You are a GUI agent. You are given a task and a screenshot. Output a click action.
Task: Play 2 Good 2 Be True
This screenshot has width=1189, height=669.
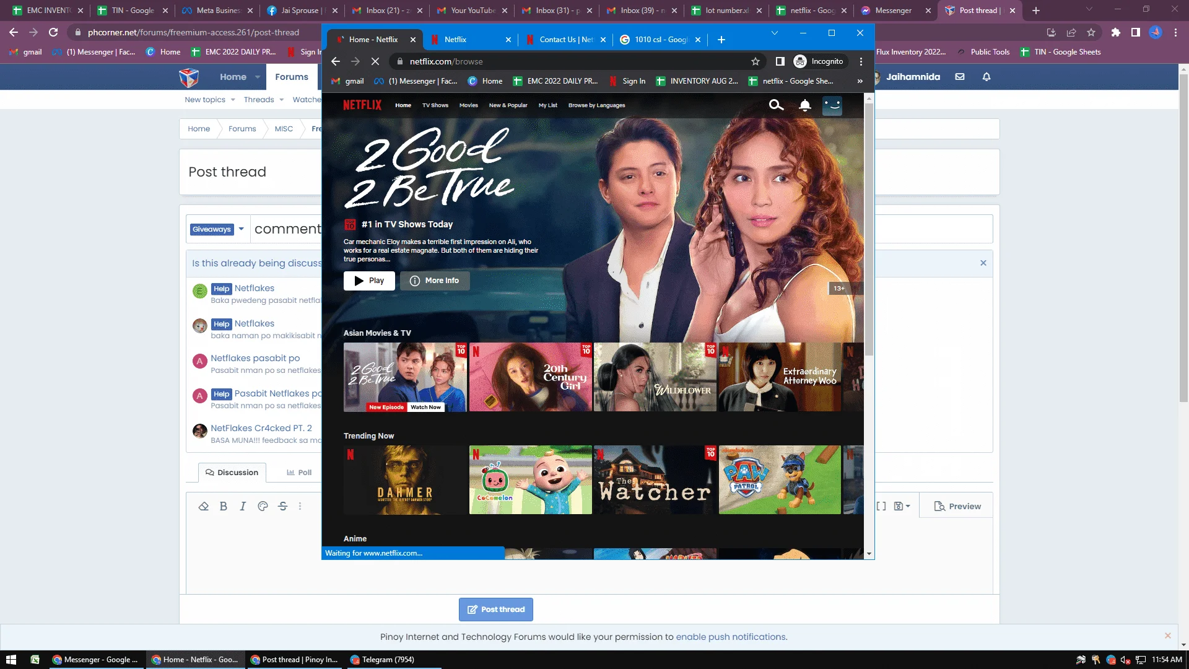[369, 281]
